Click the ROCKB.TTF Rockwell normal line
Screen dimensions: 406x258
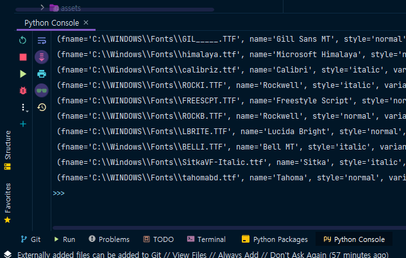tap(231, 116)
